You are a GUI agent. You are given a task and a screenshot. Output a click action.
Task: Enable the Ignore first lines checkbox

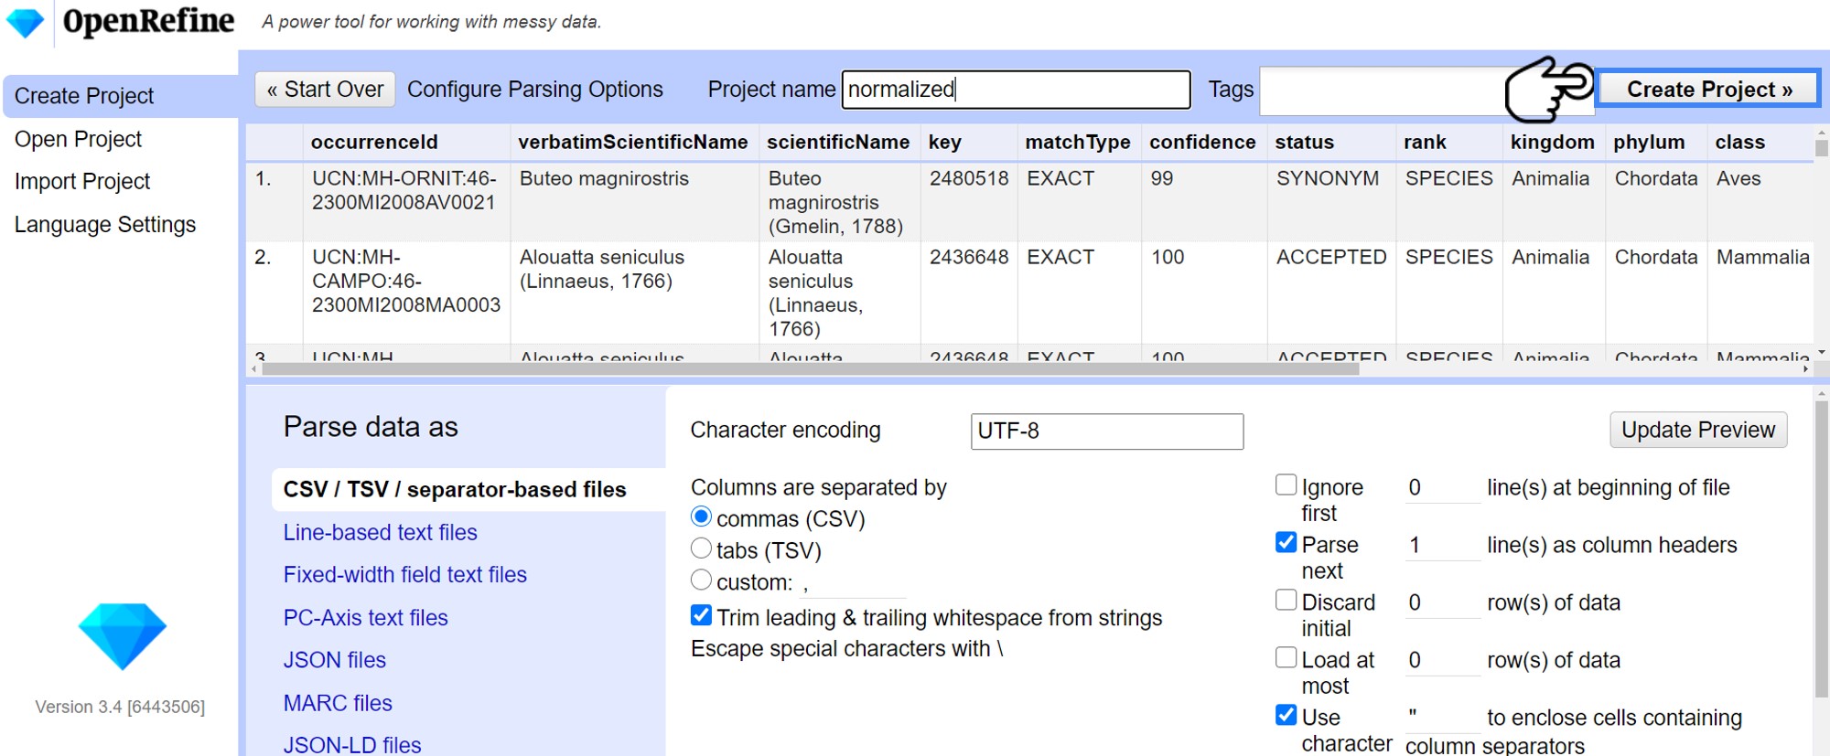point(1286,485)
